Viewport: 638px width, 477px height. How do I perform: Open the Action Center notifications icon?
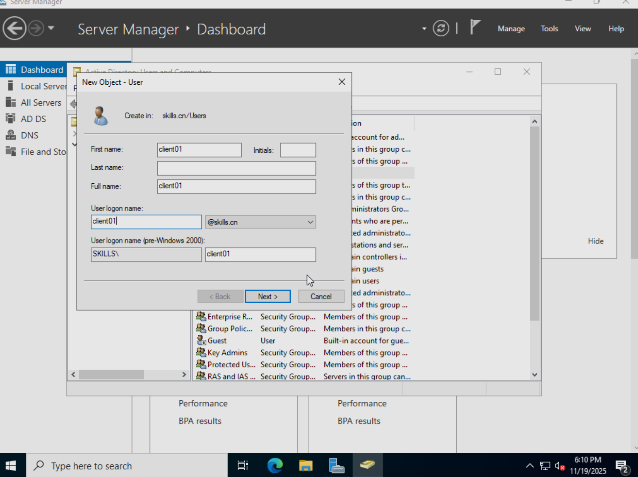tap(622, 467)
